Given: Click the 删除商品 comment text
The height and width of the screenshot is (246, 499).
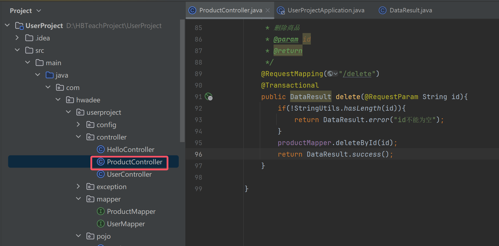Looking at the screenshot, I should [x=287, y=28].
